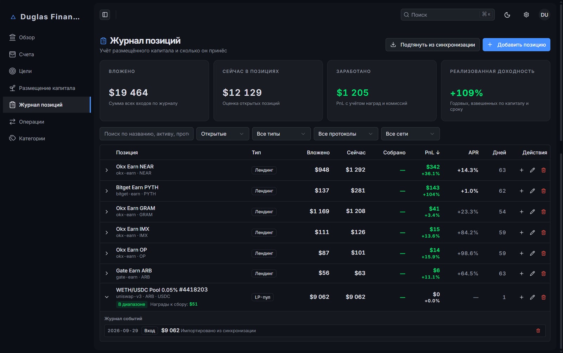This screenshot has width=563, height=353.
Task: Collapse the WETH/USDC Pool row
Action: pos(107,297)
